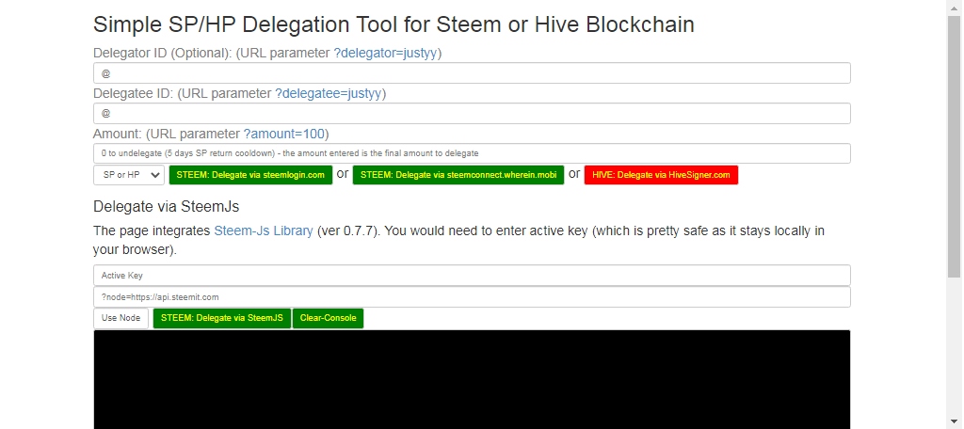
Task: Click the page vertical scrollbar thumb
Action: pyautogui.click(x=955, y=146)
